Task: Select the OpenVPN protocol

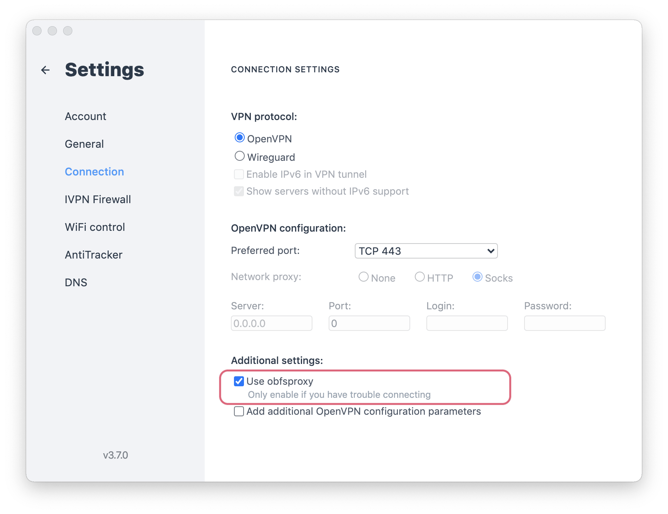Action: click(239, 137)
